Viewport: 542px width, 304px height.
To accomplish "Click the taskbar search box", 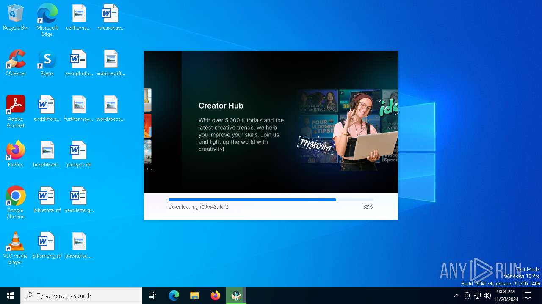I will [81, 296].
